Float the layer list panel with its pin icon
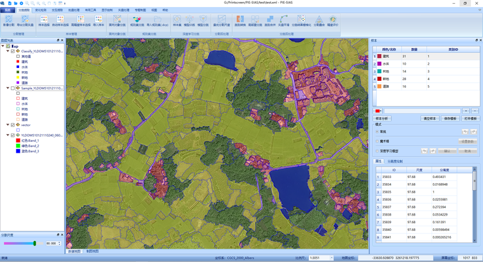 [x=58, y=40]
